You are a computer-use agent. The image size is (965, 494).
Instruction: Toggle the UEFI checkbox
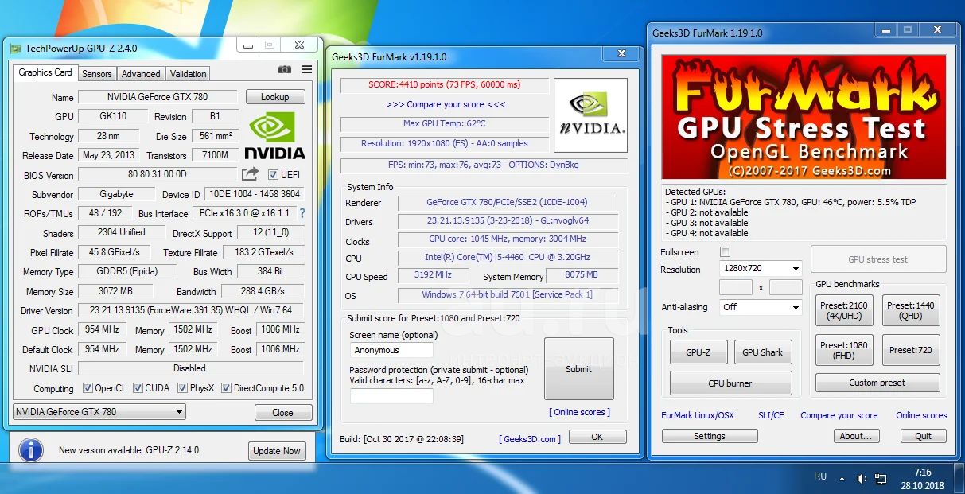[273, 175]
